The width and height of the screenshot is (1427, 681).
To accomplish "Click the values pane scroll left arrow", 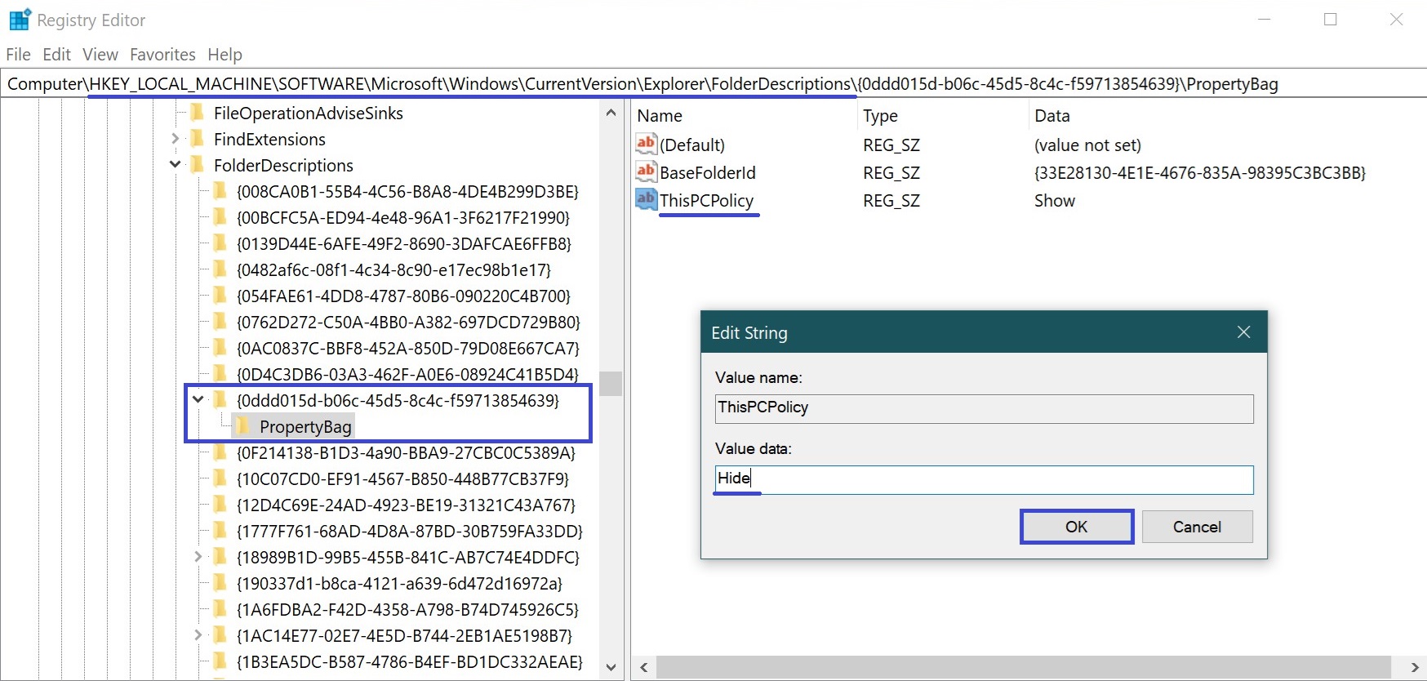I will 644,668.
